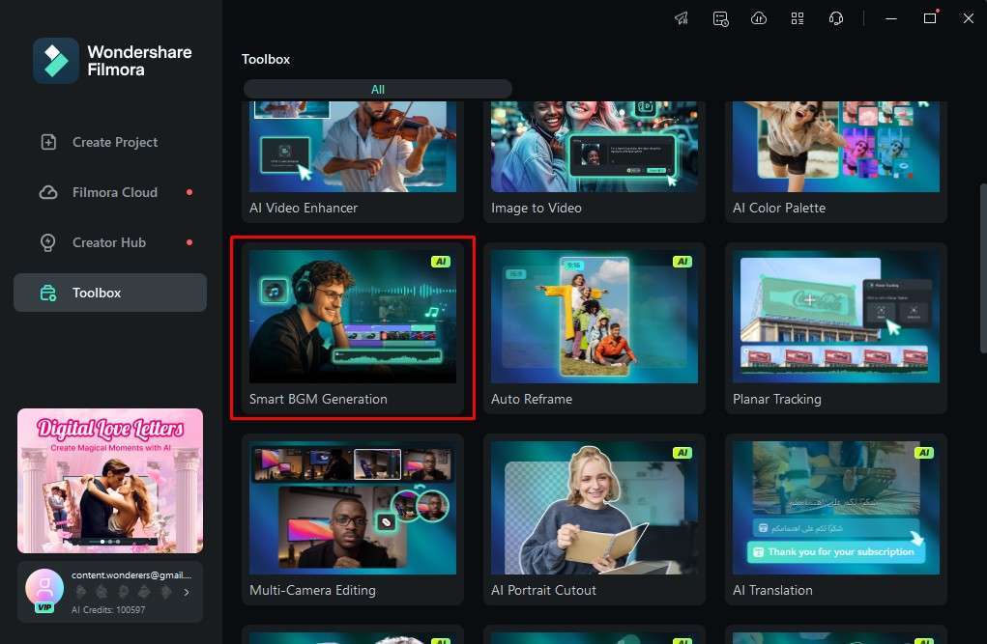Select Toolbox in sidebar
This screenshot has height=644, width=987.
coord(110,293)
